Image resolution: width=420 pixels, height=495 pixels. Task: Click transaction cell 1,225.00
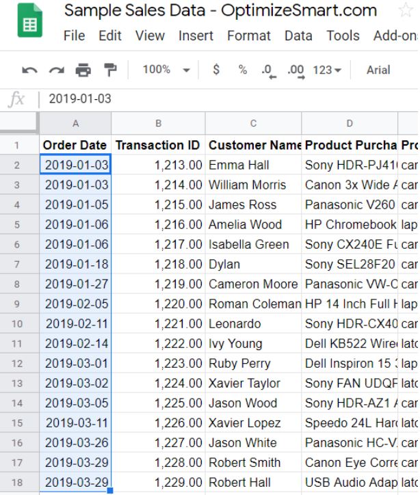tap(158, 403)
